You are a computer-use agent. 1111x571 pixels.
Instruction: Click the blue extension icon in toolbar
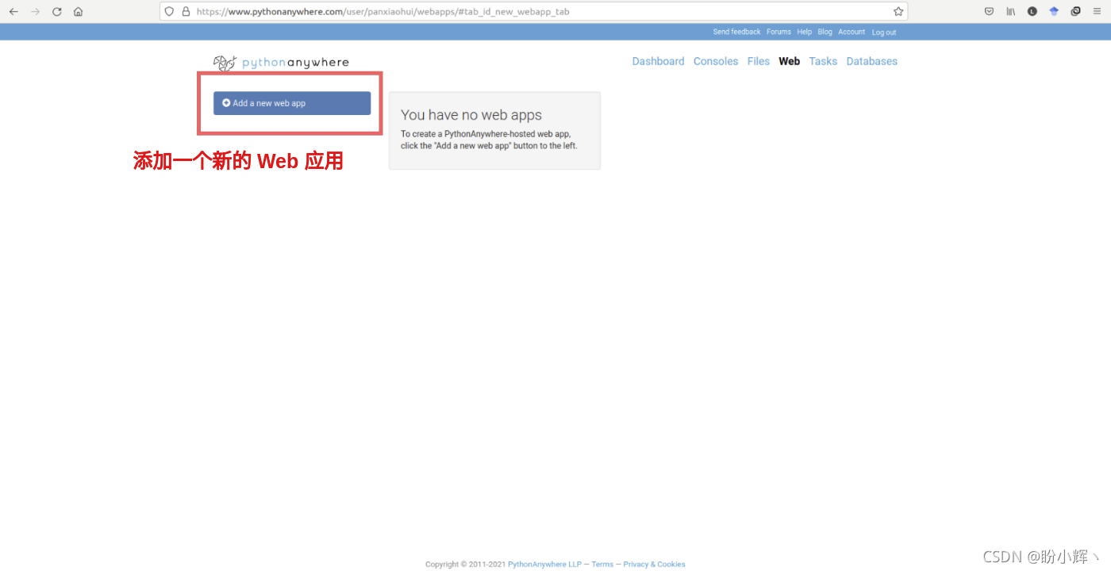pyautogui.click(x=1054, y=12)
